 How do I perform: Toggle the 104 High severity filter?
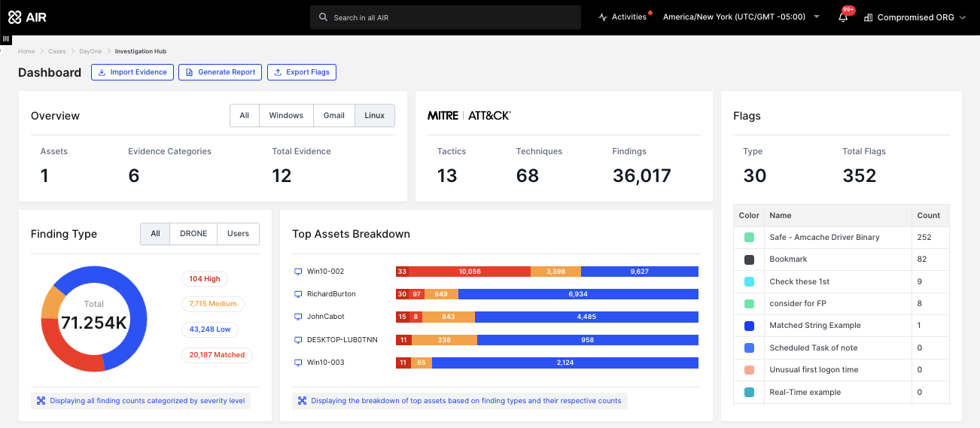pos(205,279)
